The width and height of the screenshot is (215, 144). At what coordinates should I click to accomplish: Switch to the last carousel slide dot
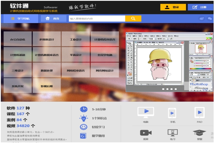click(176, 89)
